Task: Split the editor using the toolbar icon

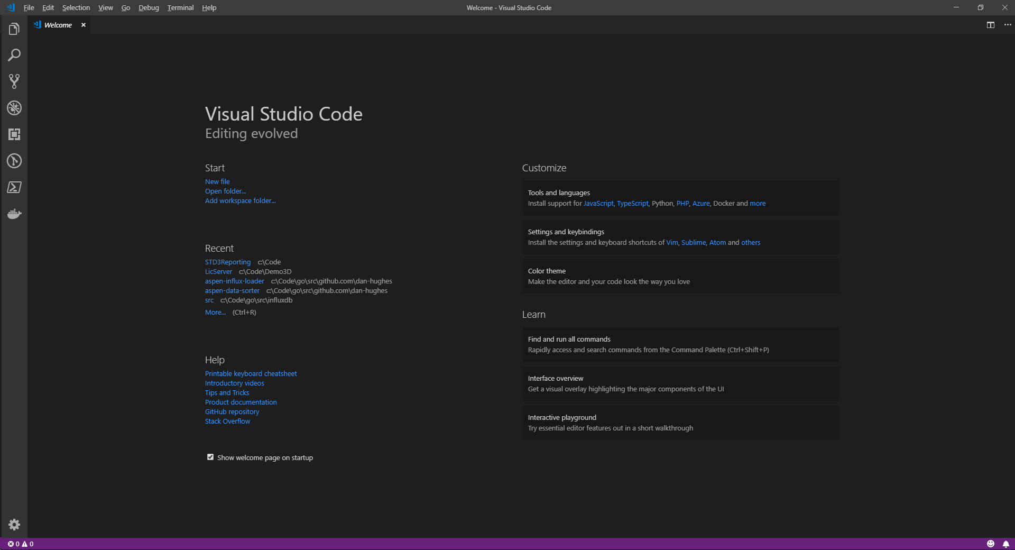Action: coord(989,24)
